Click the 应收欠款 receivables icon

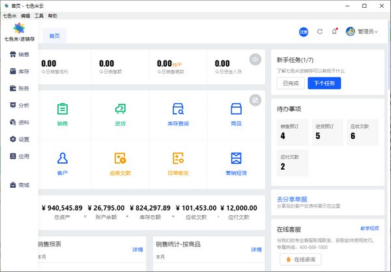[x=120, y=159]
